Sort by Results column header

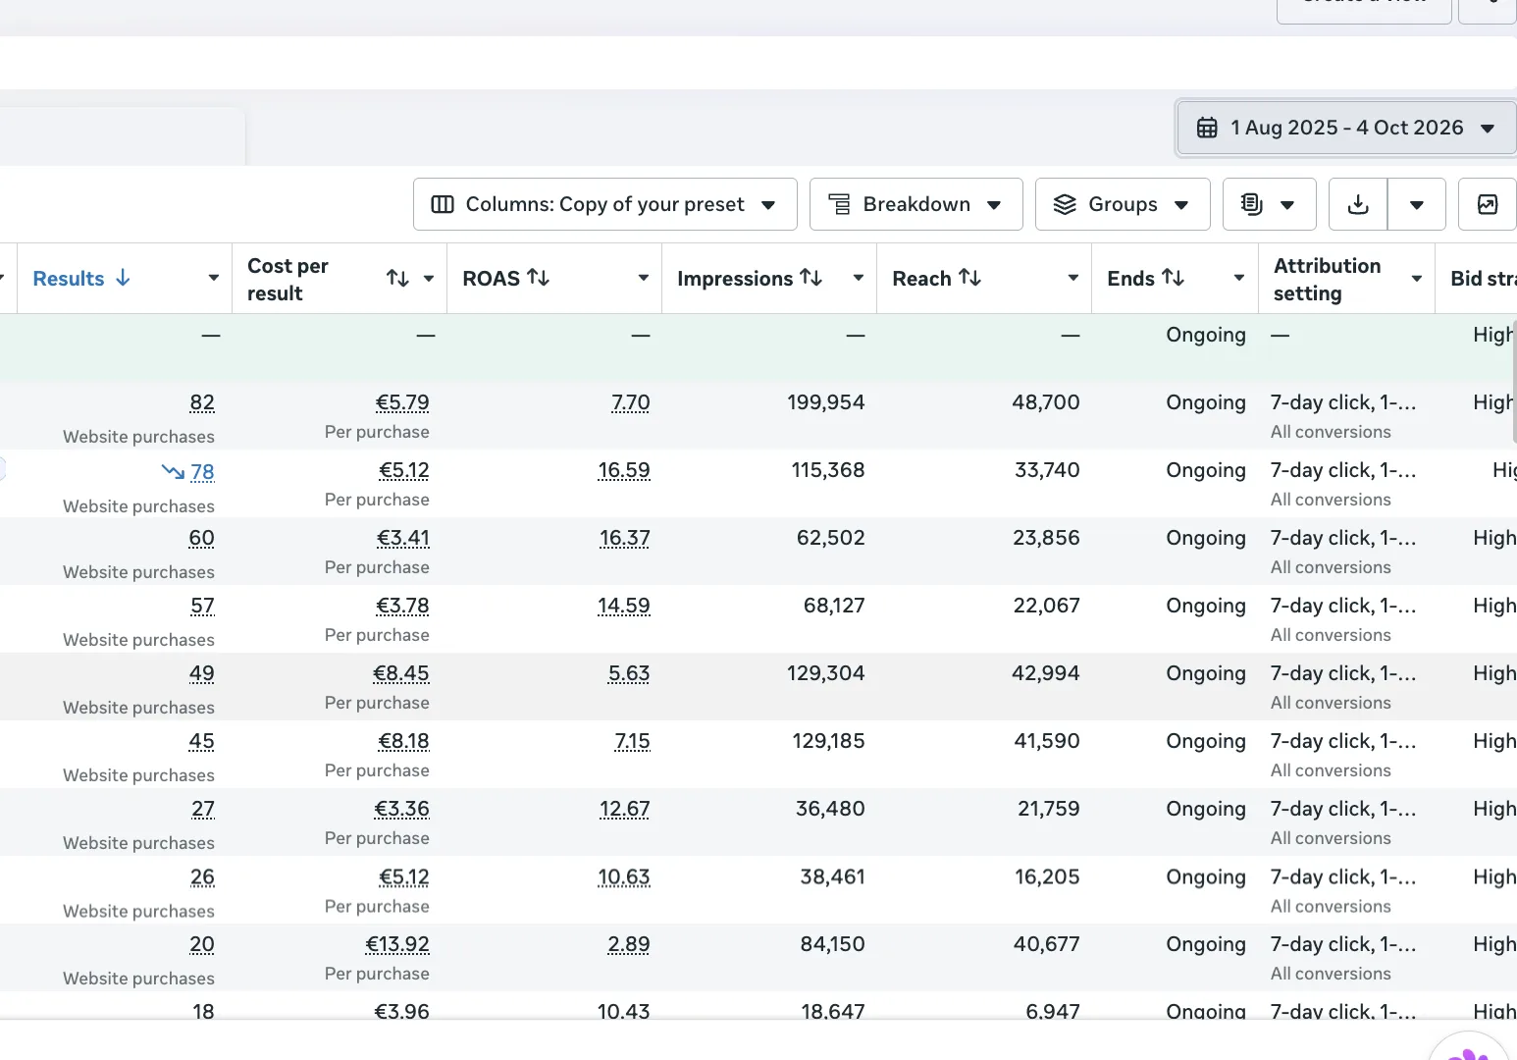[81, 279]
